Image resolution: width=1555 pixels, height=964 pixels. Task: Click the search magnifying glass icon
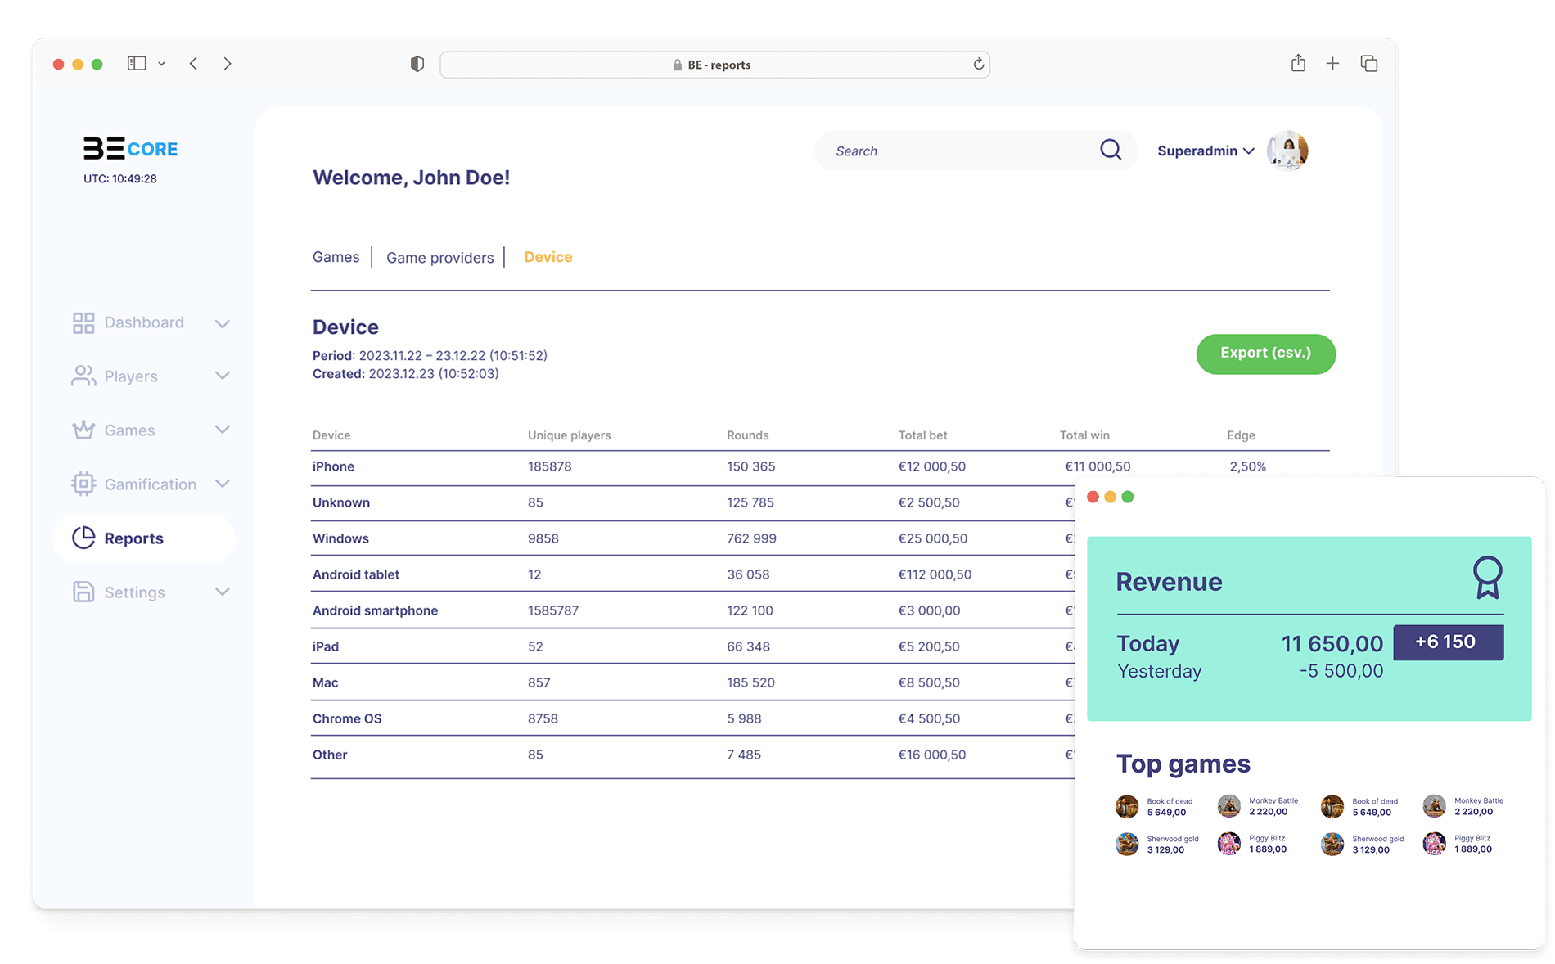(1110, 150)
